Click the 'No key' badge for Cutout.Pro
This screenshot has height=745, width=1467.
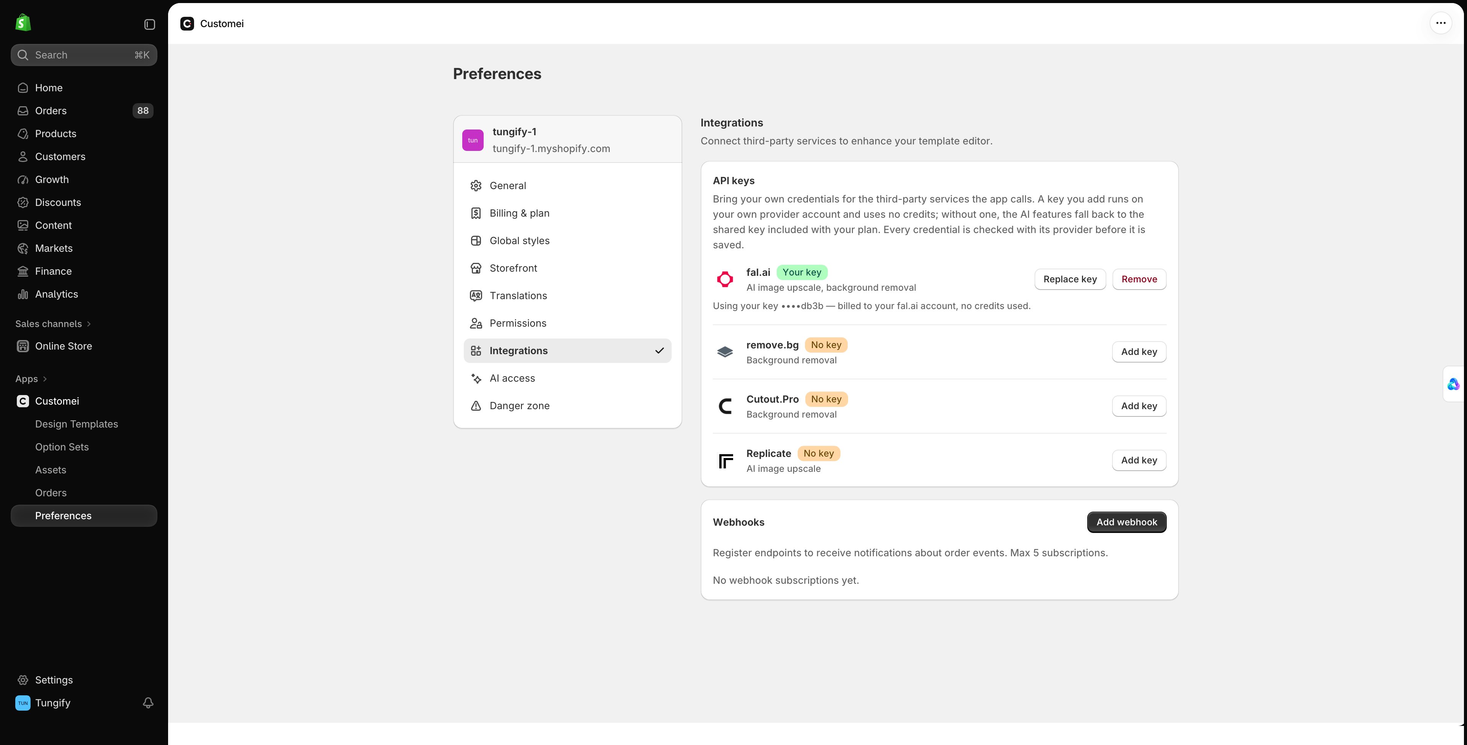(826, 399)
